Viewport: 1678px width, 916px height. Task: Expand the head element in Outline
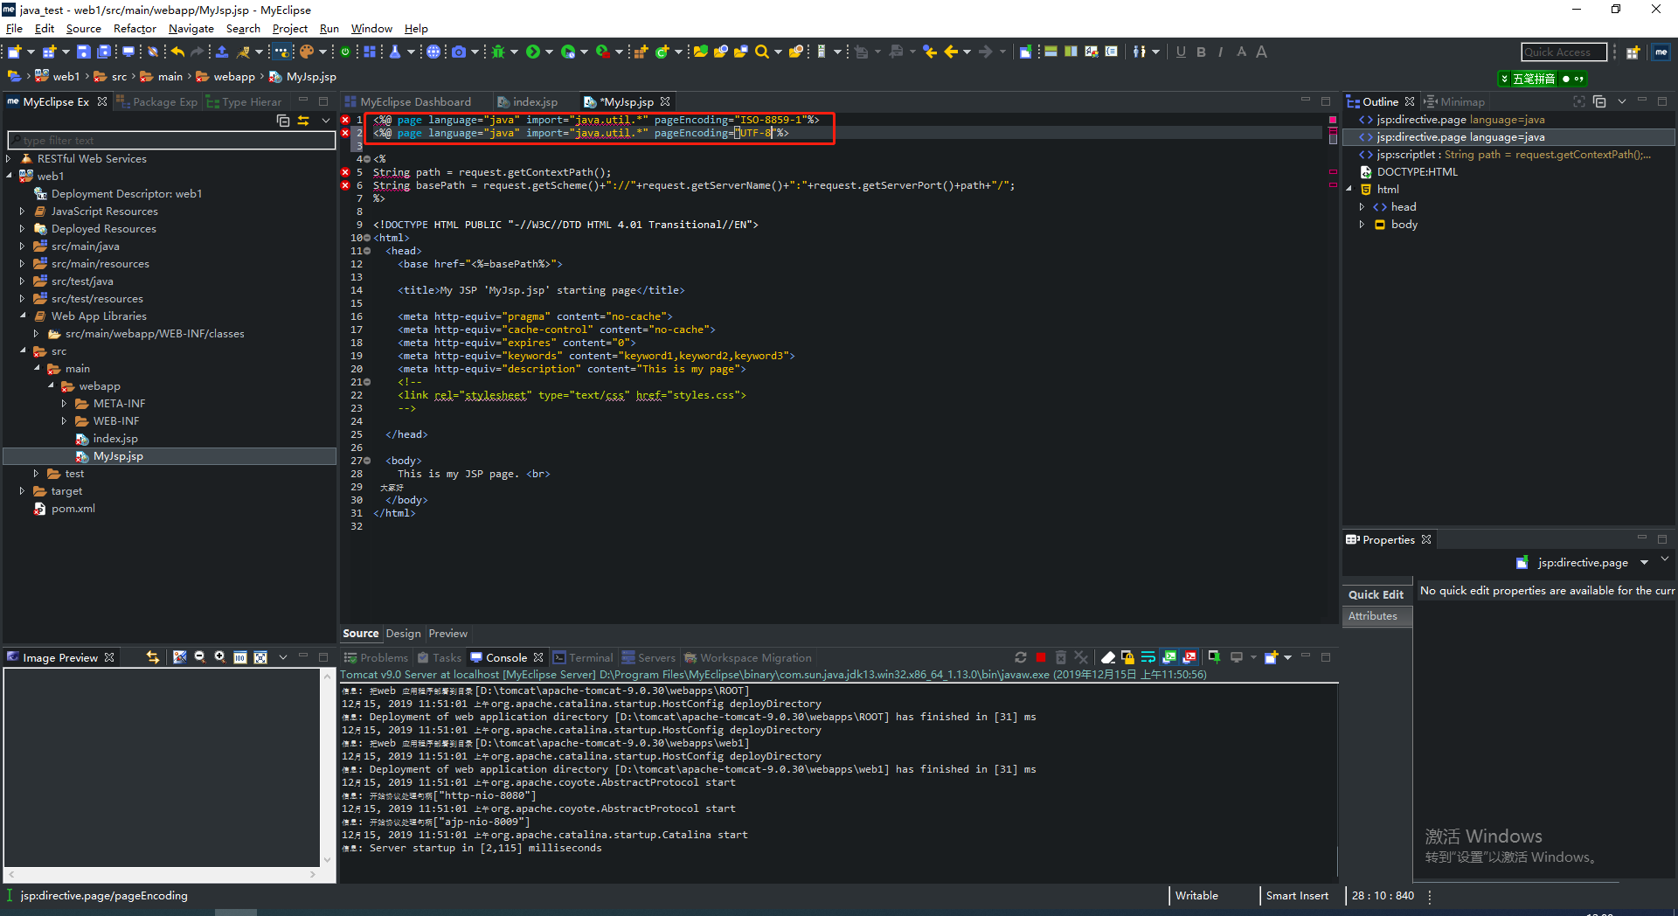click(1362, 207)
